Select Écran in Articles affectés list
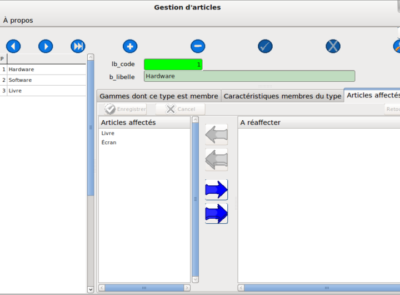 point(109,142)
